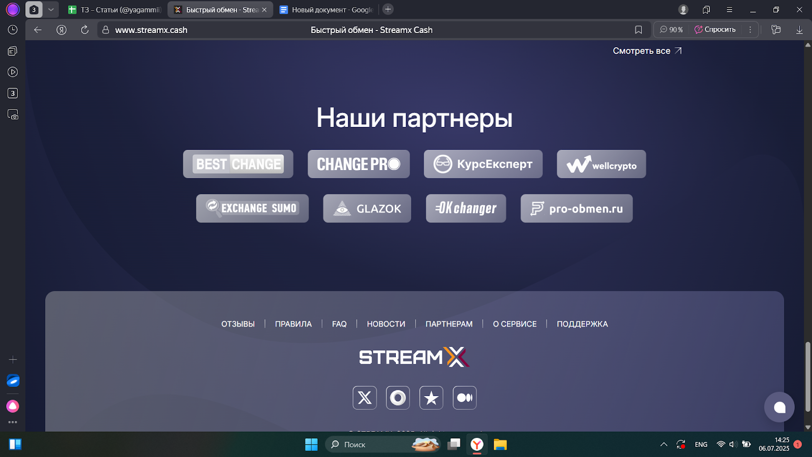Open ПОДДЕРЖКА footer menu item
This screenshot has height=457, width=812.
[582, 324]
